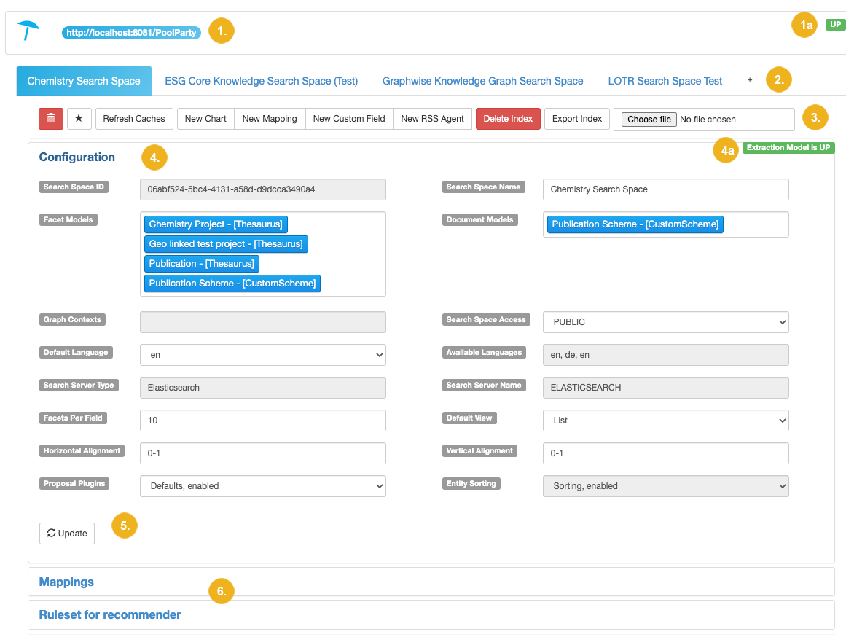
Task: Open the Default Language dropdown
Action: [262, 355]
